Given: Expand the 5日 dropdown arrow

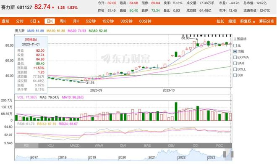Looking at the screenshot, I should coord(39,21).
